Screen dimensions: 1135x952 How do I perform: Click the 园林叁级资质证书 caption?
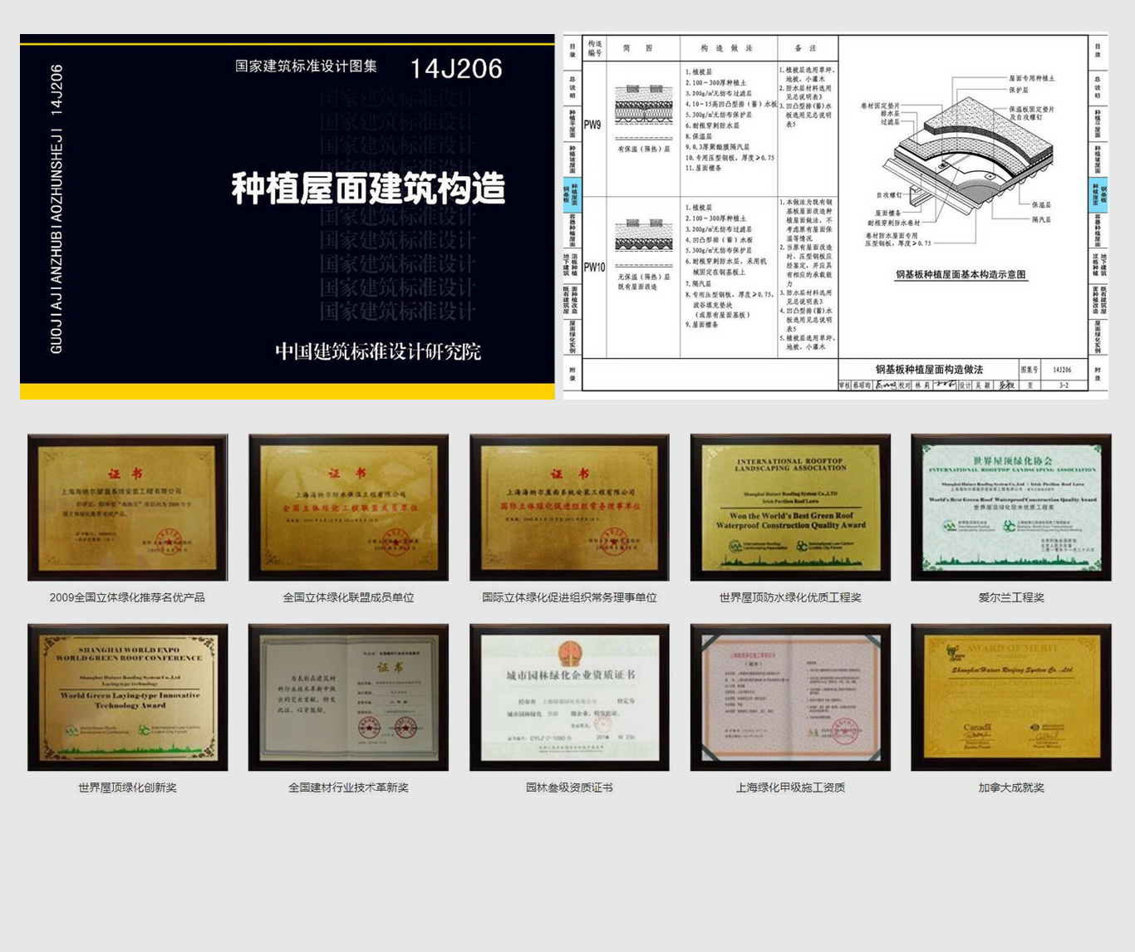coord(569,788)
